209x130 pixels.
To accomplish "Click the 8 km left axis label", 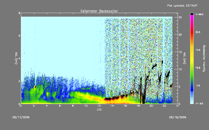I will pyautogui.click(x=19, y=13).
